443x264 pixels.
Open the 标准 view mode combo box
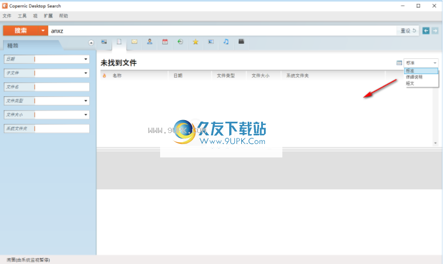(x=421, y=63)
